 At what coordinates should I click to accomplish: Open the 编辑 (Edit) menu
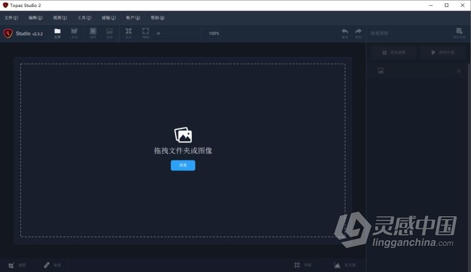(35, 17)
